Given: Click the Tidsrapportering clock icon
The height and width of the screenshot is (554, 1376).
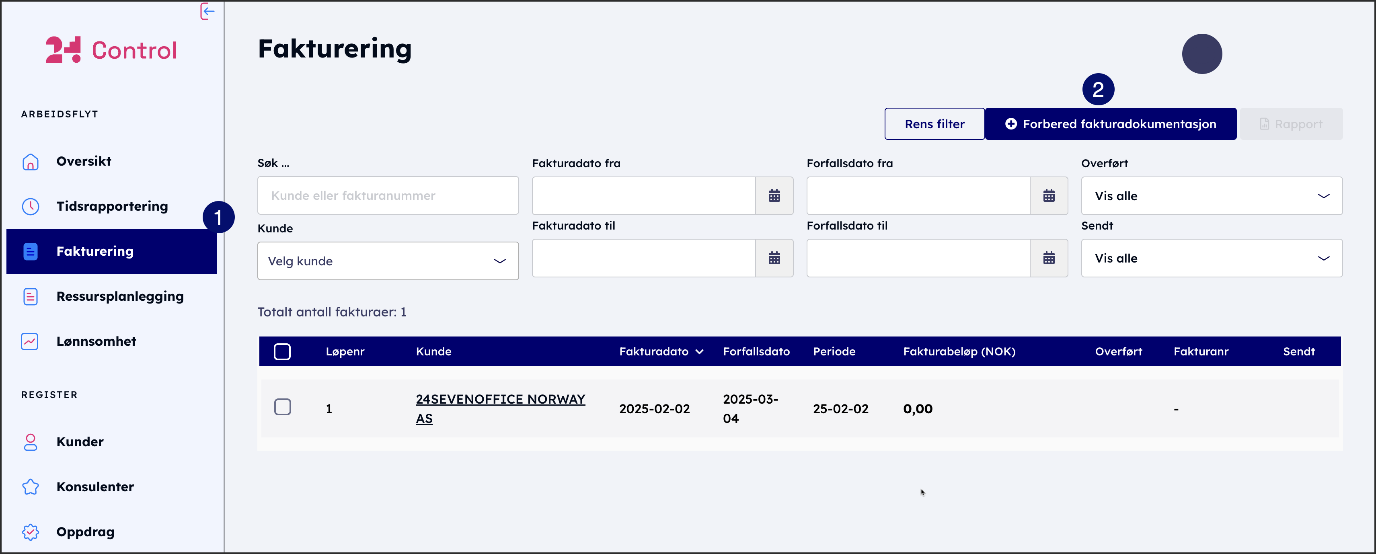Looking at the screenshot, I should point(31,206).
